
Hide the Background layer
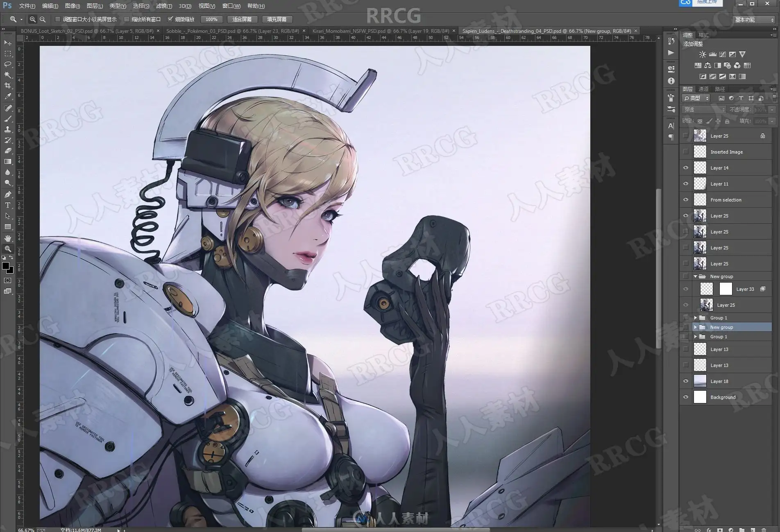click(x=686, y=397)
